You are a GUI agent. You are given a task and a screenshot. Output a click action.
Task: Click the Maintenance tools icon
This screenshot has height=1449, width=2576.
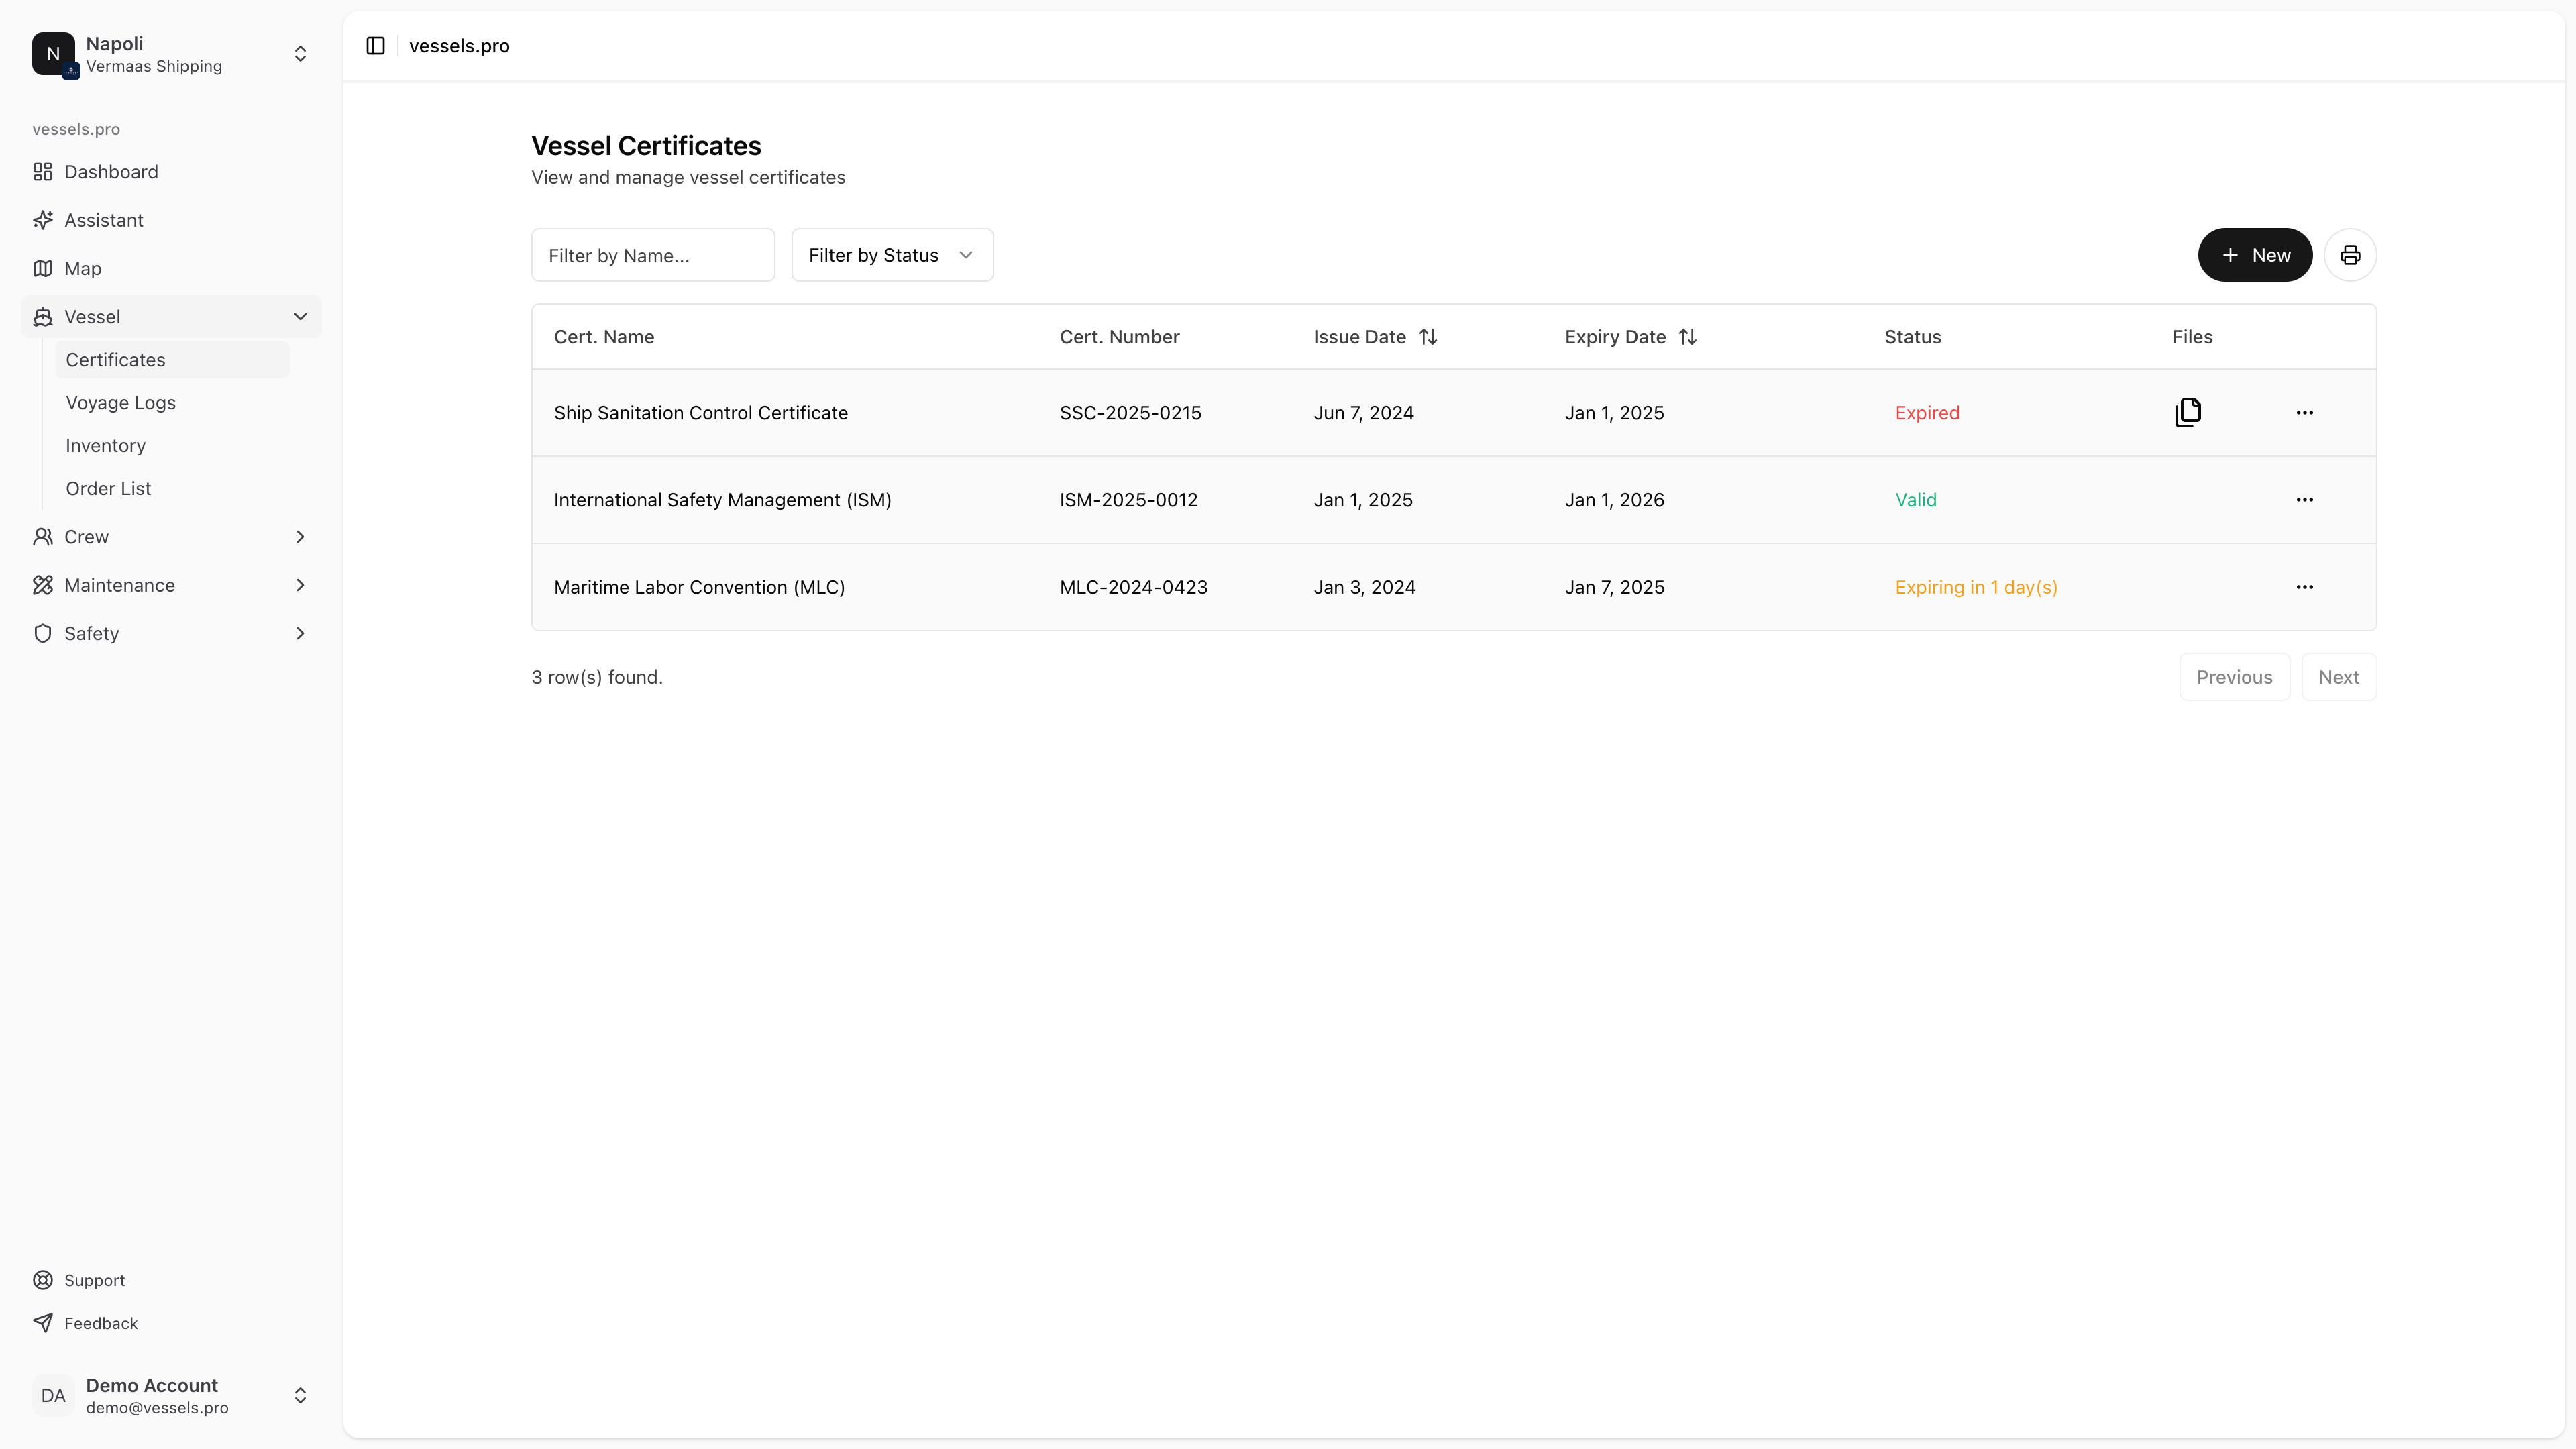coord(43,585)
